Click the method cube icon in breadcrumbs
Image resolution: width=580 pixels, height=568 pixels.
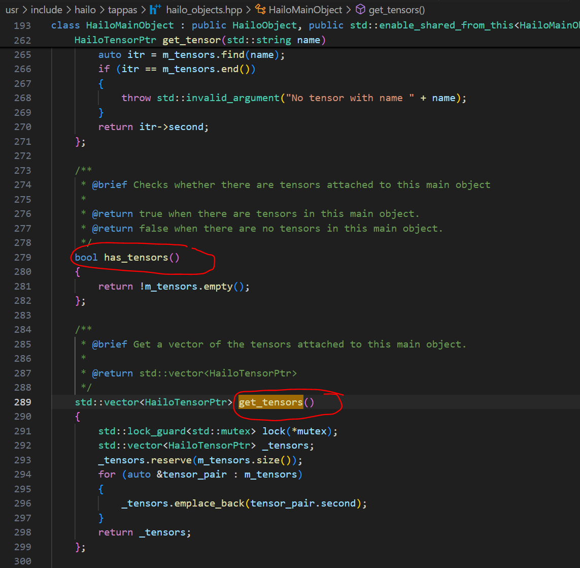click(360, 10)
